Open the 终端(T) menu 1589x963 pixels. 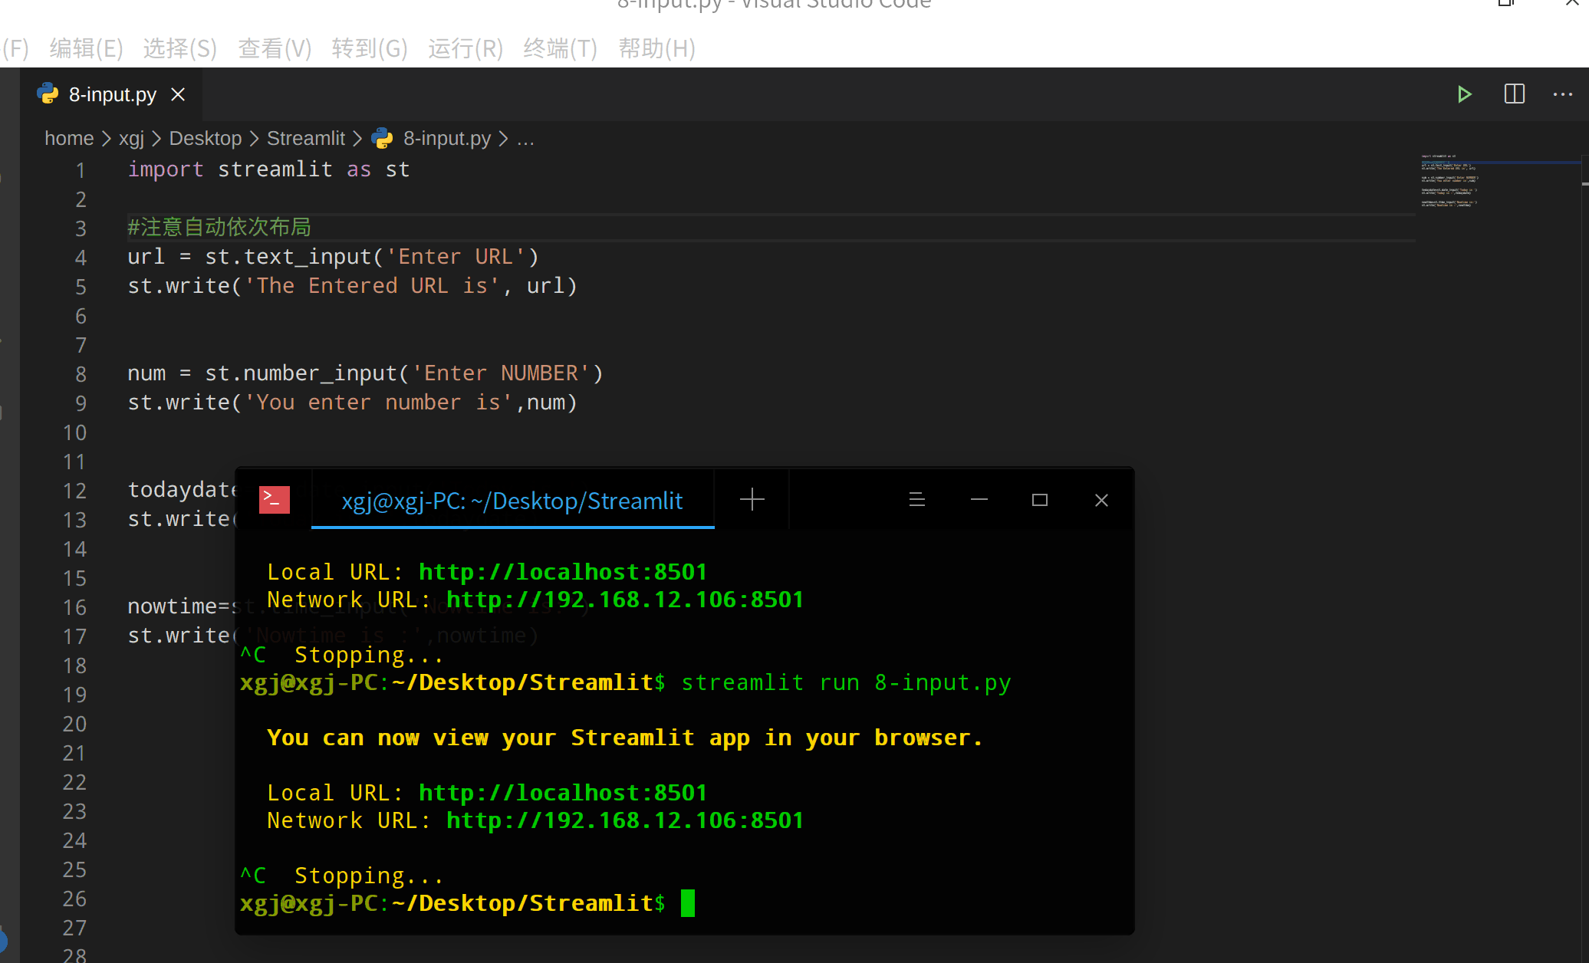click(561, 49)
